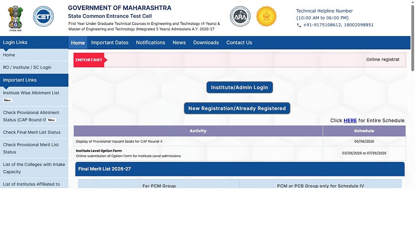Click 'For PCM Group' column heading
This screenshot has height=233, width=415.
159,186
